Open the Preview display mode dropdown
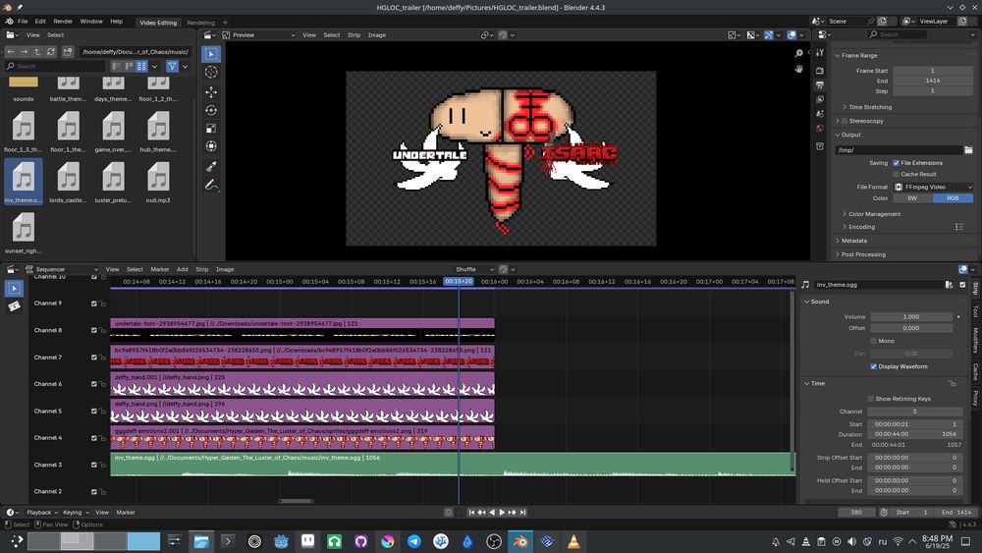The height and width of the screenshot is (553, 982). [x=258, y=35]
